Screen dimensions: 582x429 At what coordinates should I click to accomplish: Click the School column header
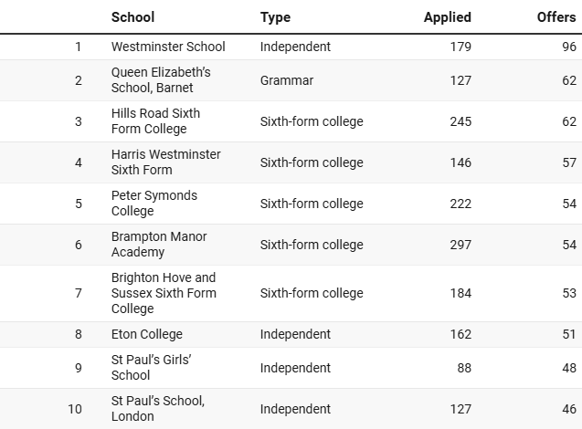pos(132,17)
